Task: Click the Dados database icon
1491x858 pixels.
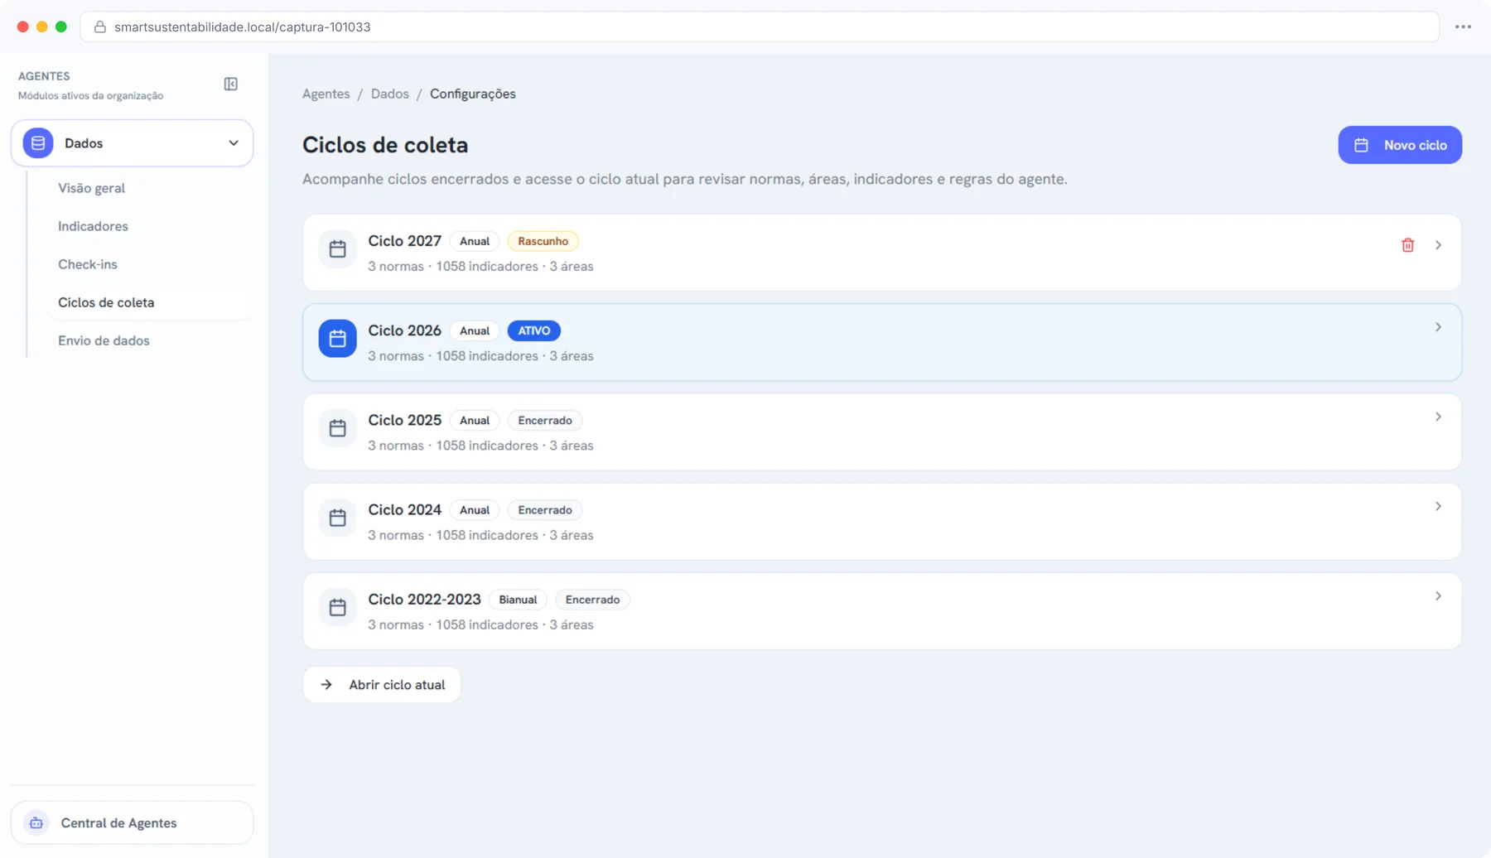Action: (38, 143)
